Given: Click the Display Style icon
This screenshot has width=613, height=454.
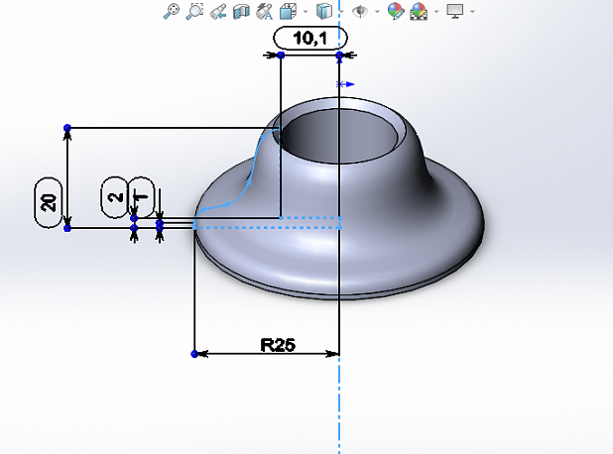Looking at the screenshot, I should click(323, 11).
